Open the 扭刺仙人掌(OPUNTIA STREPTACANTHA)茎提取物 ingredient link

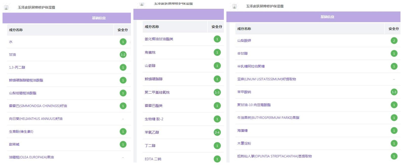[x=274, y=156]
